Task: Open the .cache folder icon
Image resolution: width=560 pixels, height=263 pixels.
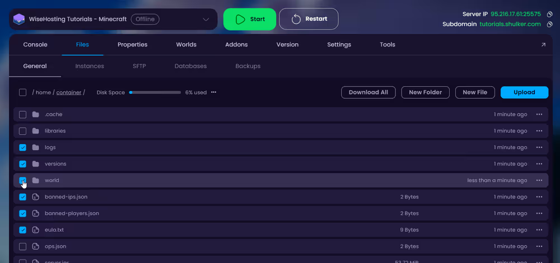Action: click(x=36, y=114)
